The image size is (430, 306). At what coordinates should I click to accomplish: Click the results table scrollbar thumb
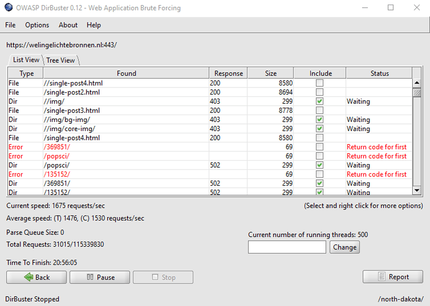pyautogui.click(x=417, y=93)
